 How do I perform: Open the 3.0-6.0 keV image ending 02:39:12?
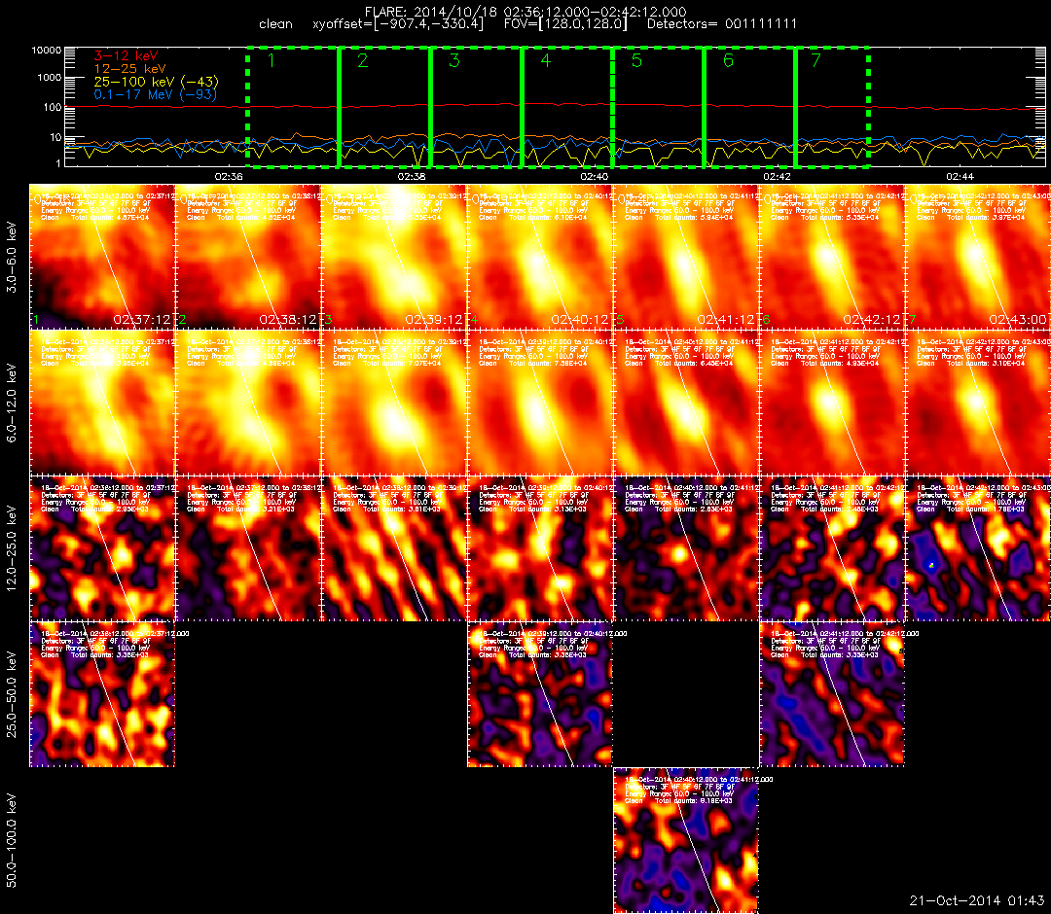(x=394, y=257)
